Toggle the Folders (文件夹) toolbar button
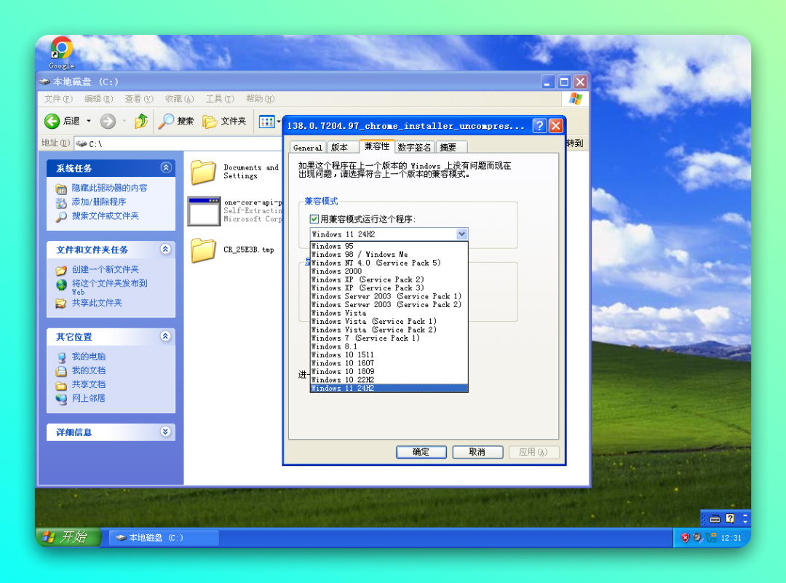 point(224,121)
